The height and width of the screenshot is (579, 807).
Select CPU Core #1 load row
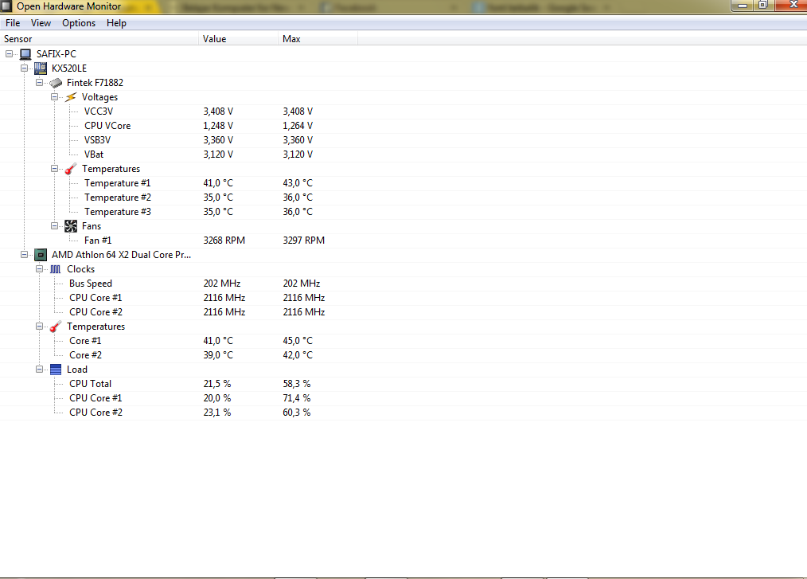click(x=403, y=398)
